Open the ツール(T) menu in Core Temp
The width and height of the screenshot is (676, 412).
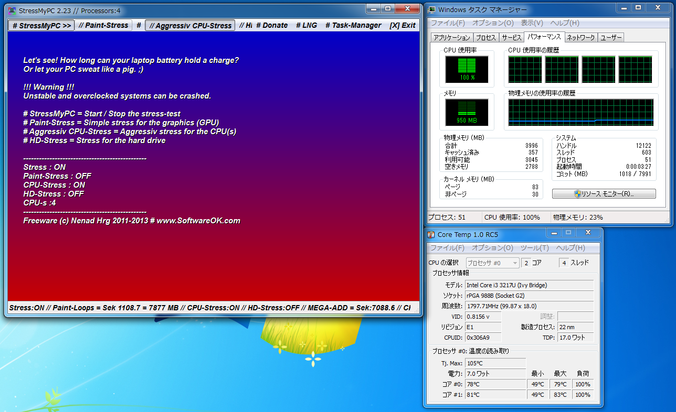coord(534,248)
